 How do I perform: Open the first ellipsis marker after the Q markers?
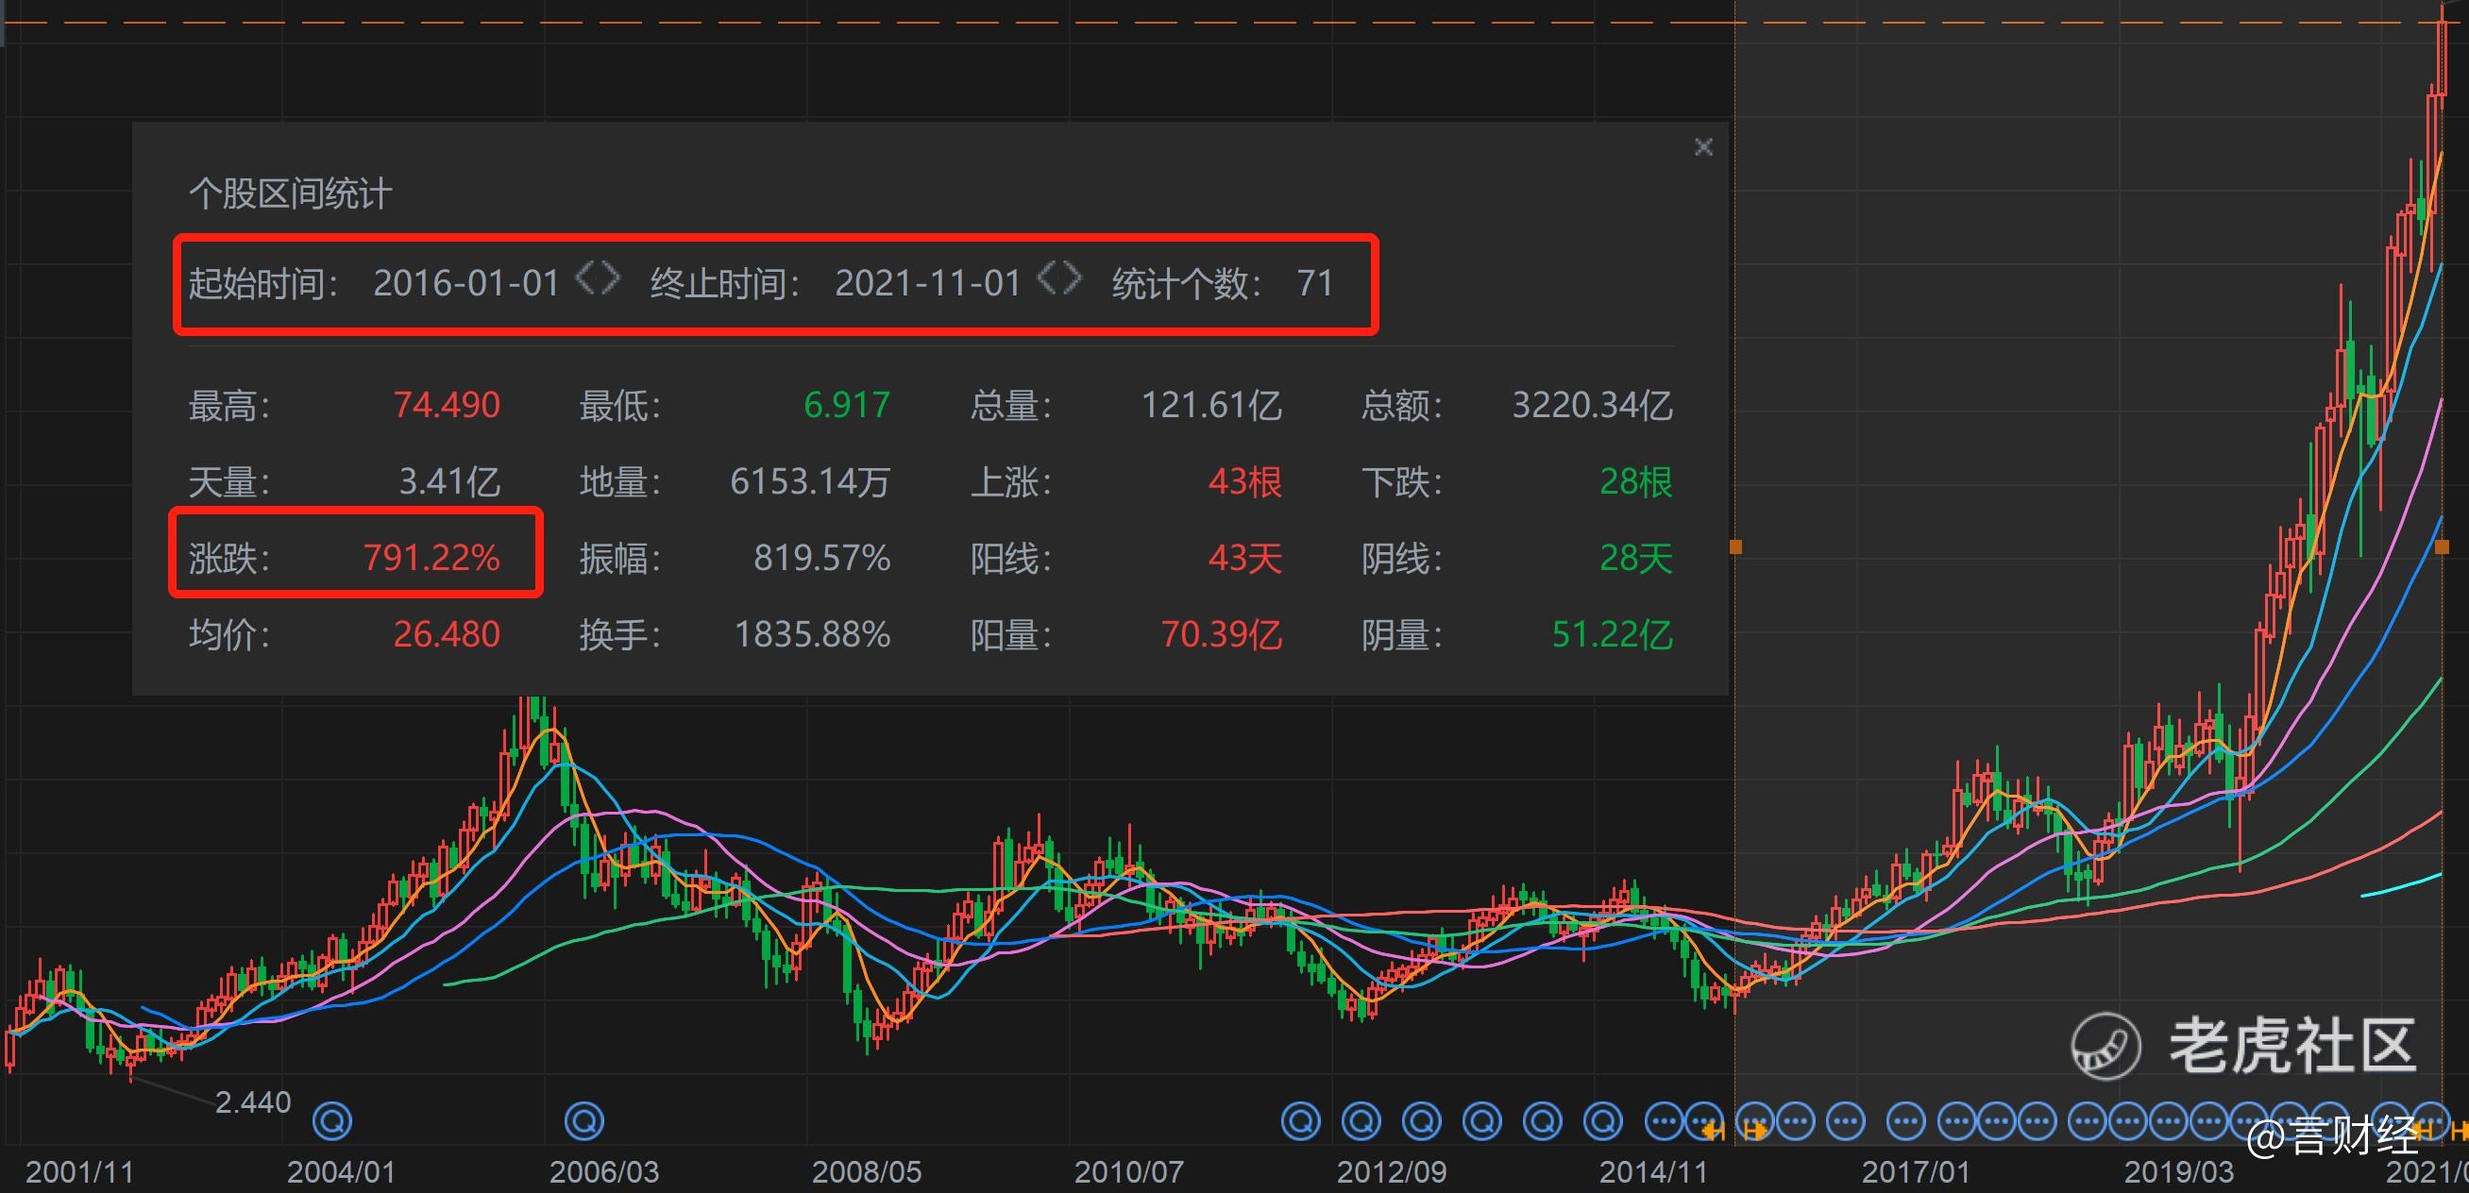(x=1664, y=1120)
